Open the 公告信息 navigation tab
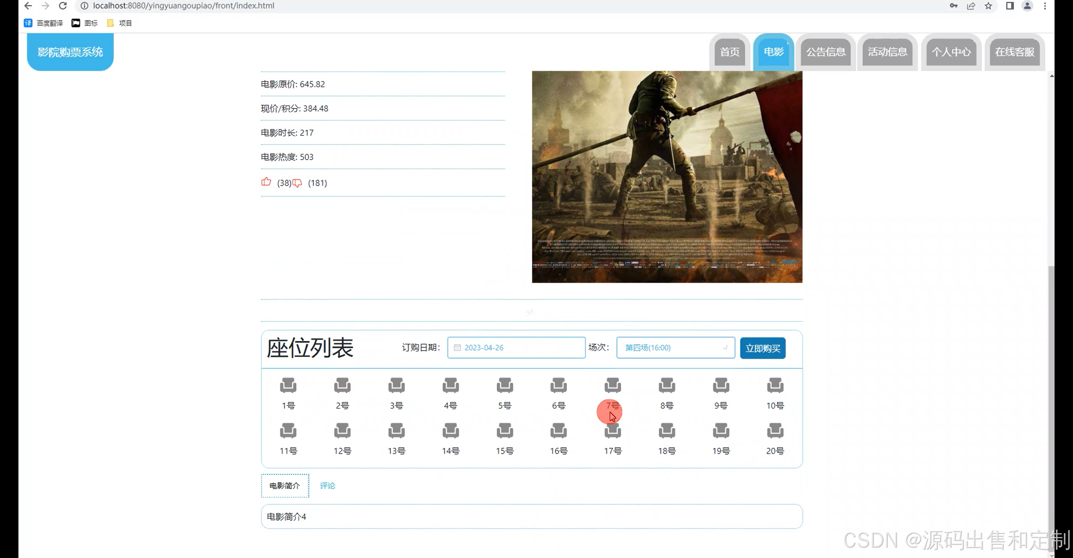Viewport: 1073px width, 558px height. point(826,52)
